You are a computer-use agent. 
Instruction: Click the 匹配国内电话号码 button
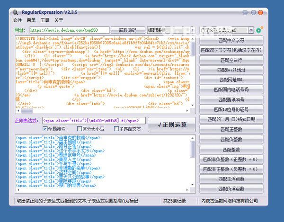231,89
